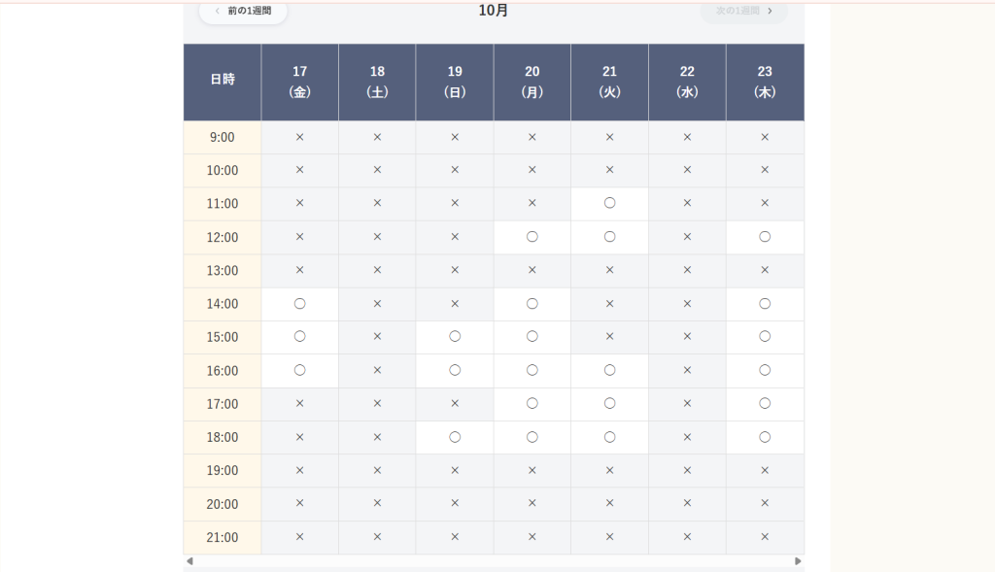
Task: Pick 16:00 slot on 17 (金)
Action: [x=299, y=370]
